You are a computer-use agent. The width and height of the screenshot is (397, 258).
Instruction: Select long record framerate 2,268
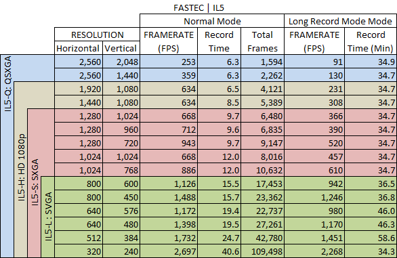coord(314,251)
